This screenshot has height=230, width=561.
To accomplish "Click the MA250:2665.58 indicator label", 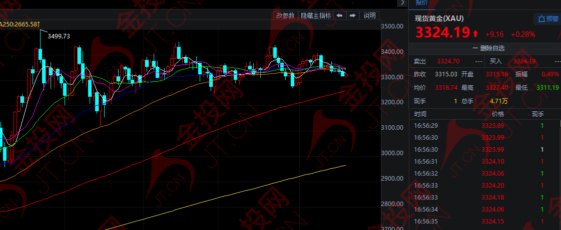I will tap(19, 24).
